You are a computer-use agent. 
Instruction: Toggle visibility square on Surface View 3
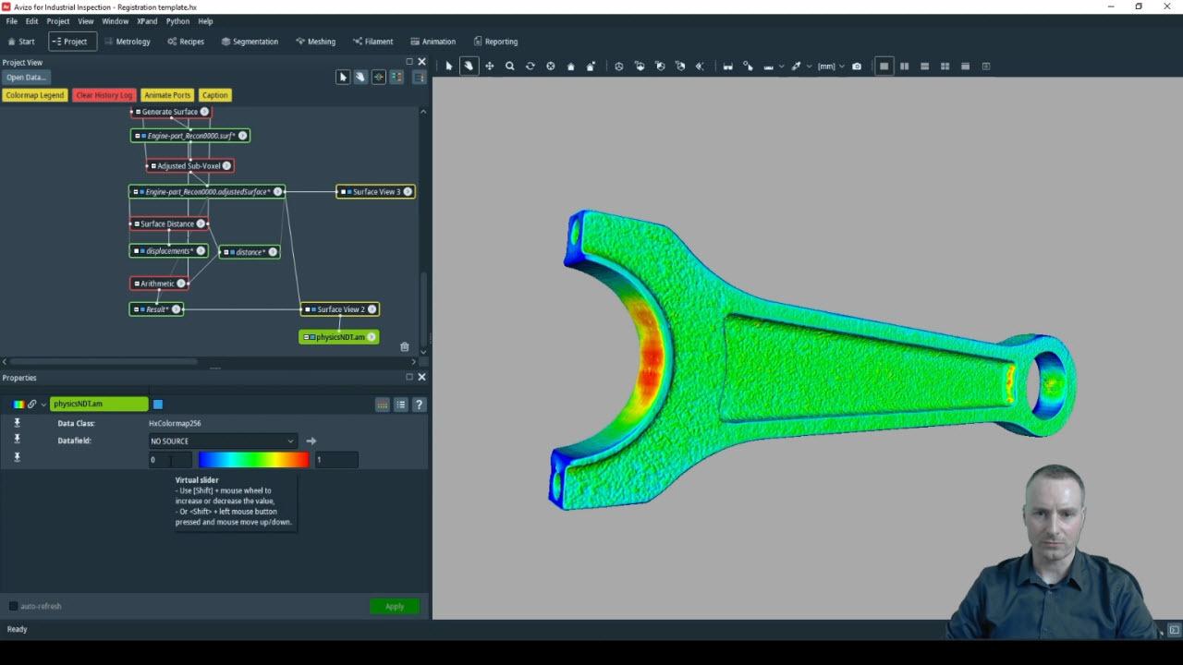point(344,192)
